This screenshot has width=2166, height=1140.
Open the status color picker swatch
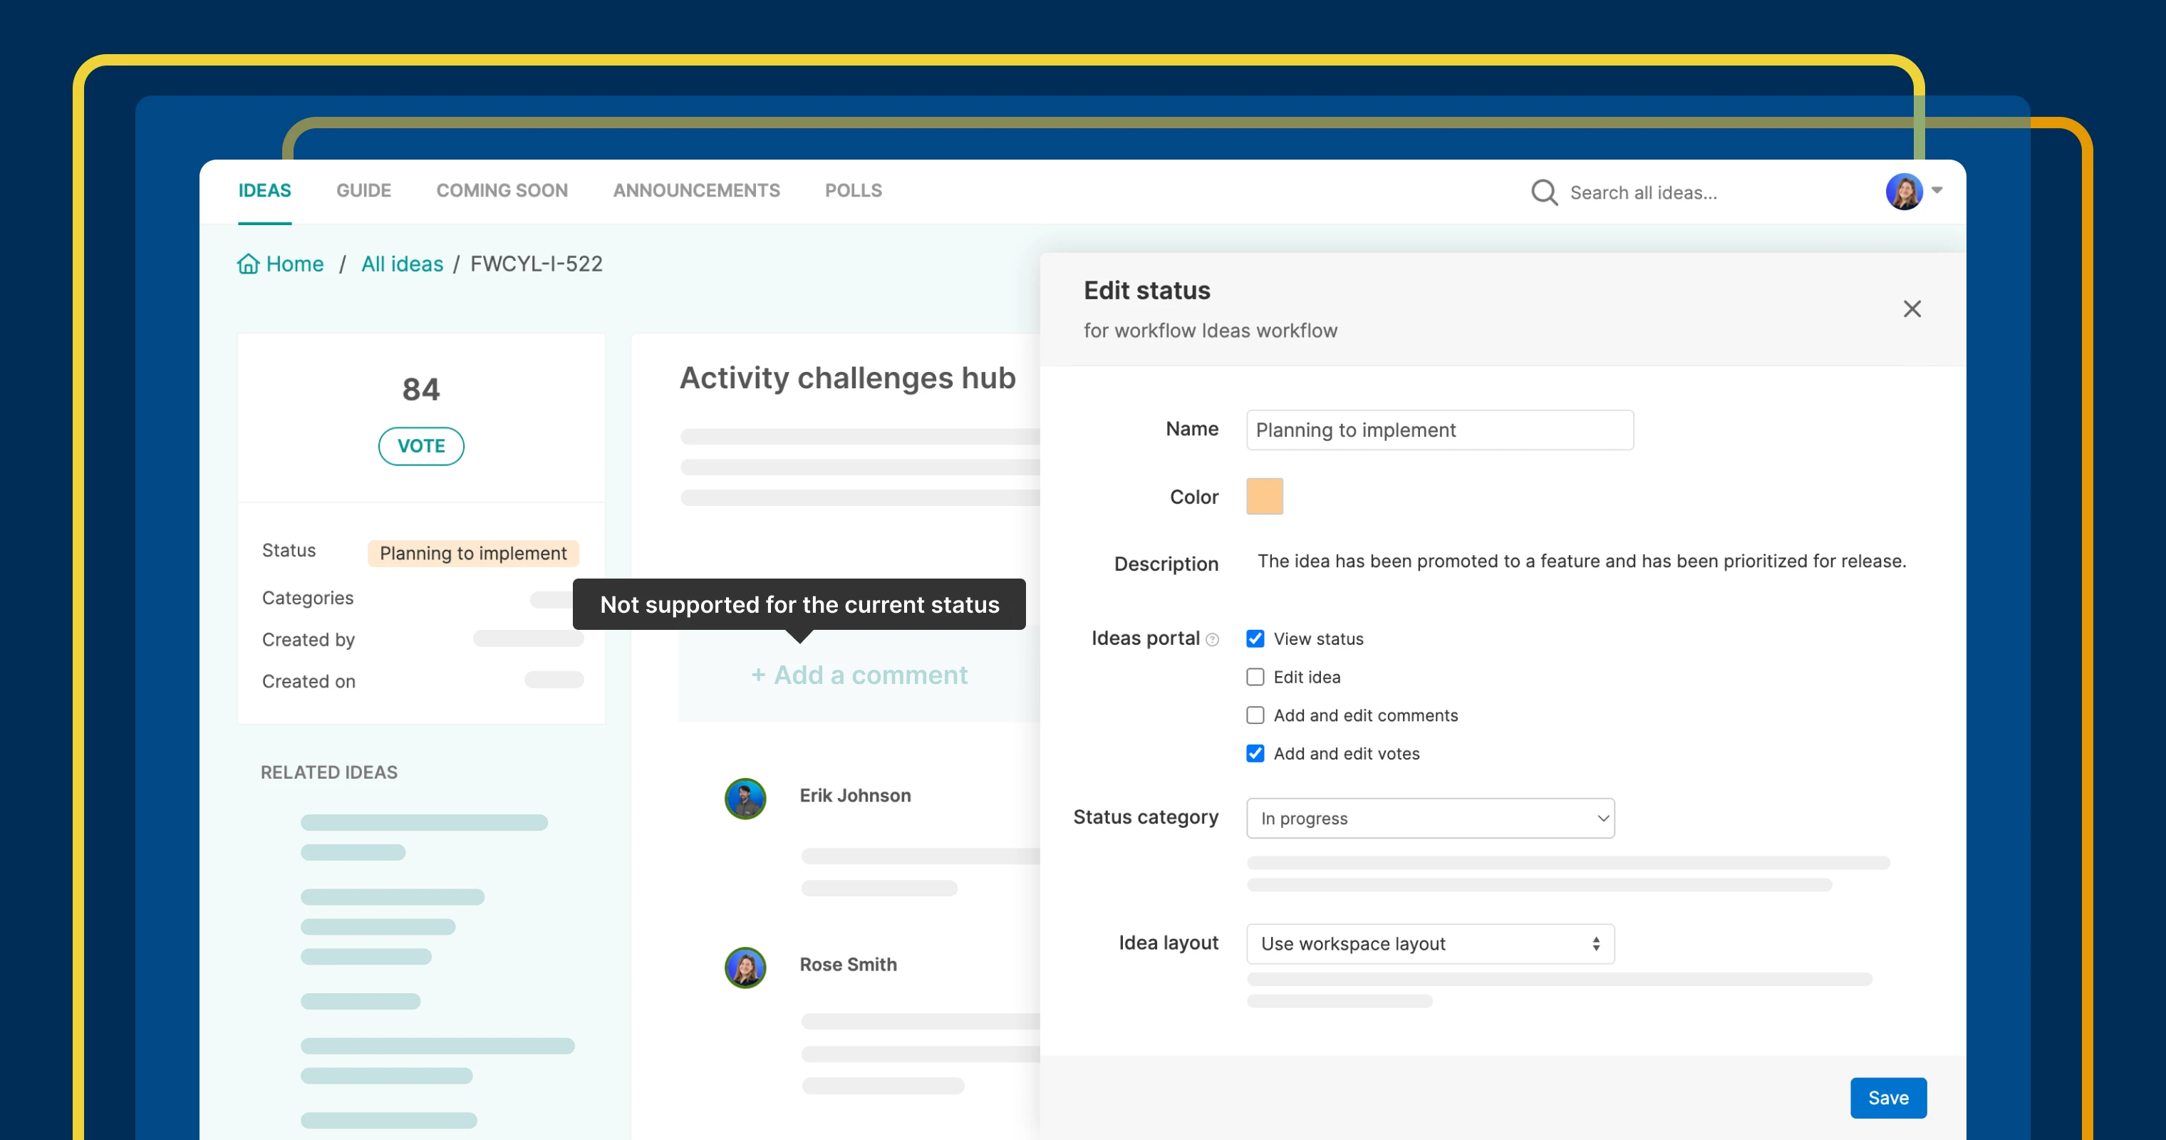(1264, 496)
